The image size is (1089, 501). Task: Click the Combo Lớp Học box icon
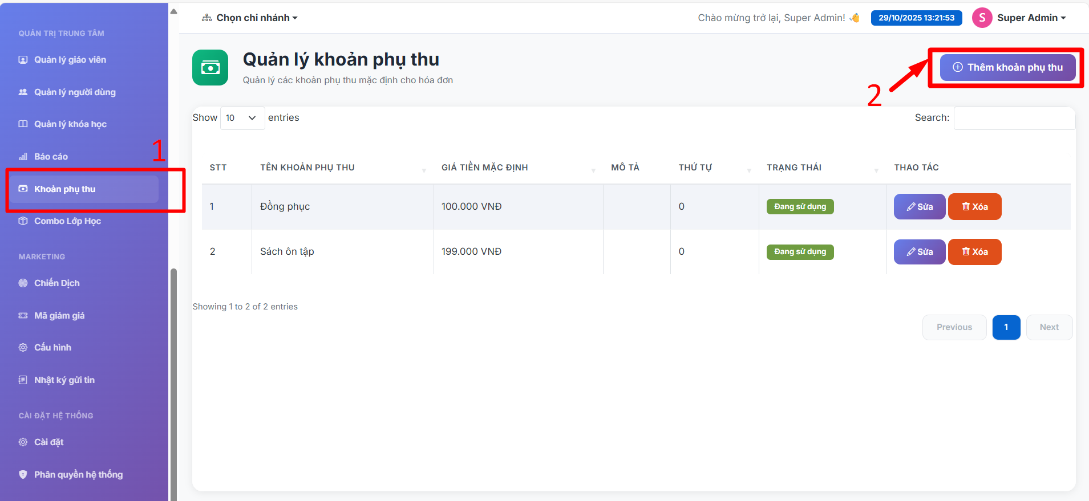point(23,221)
